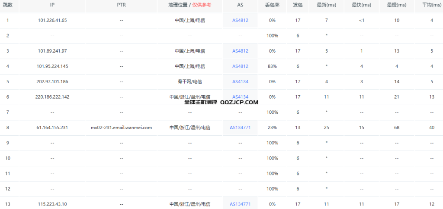
Task: Click the IP column header
Action: pyautogui.click(x=52, y=5)
